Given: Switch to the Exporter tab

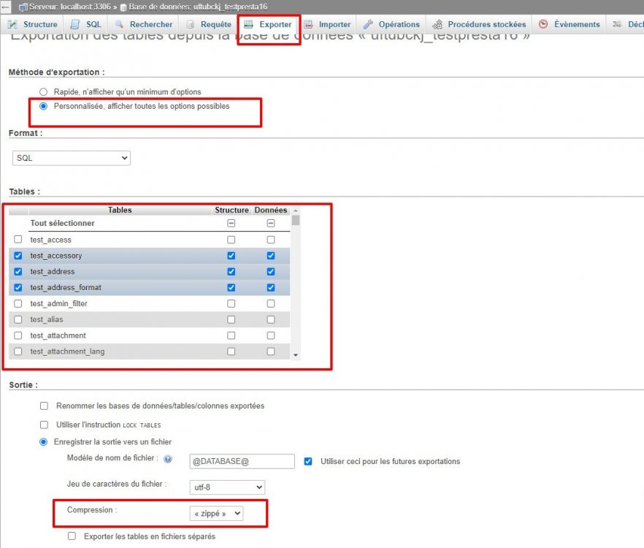Looking at the screenshot, I should coord(270,23).
